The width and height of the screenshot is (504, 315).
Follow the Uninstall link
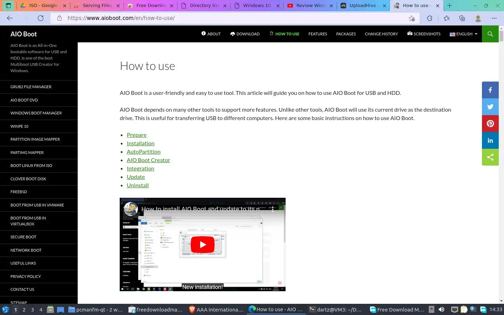point(138,185)
